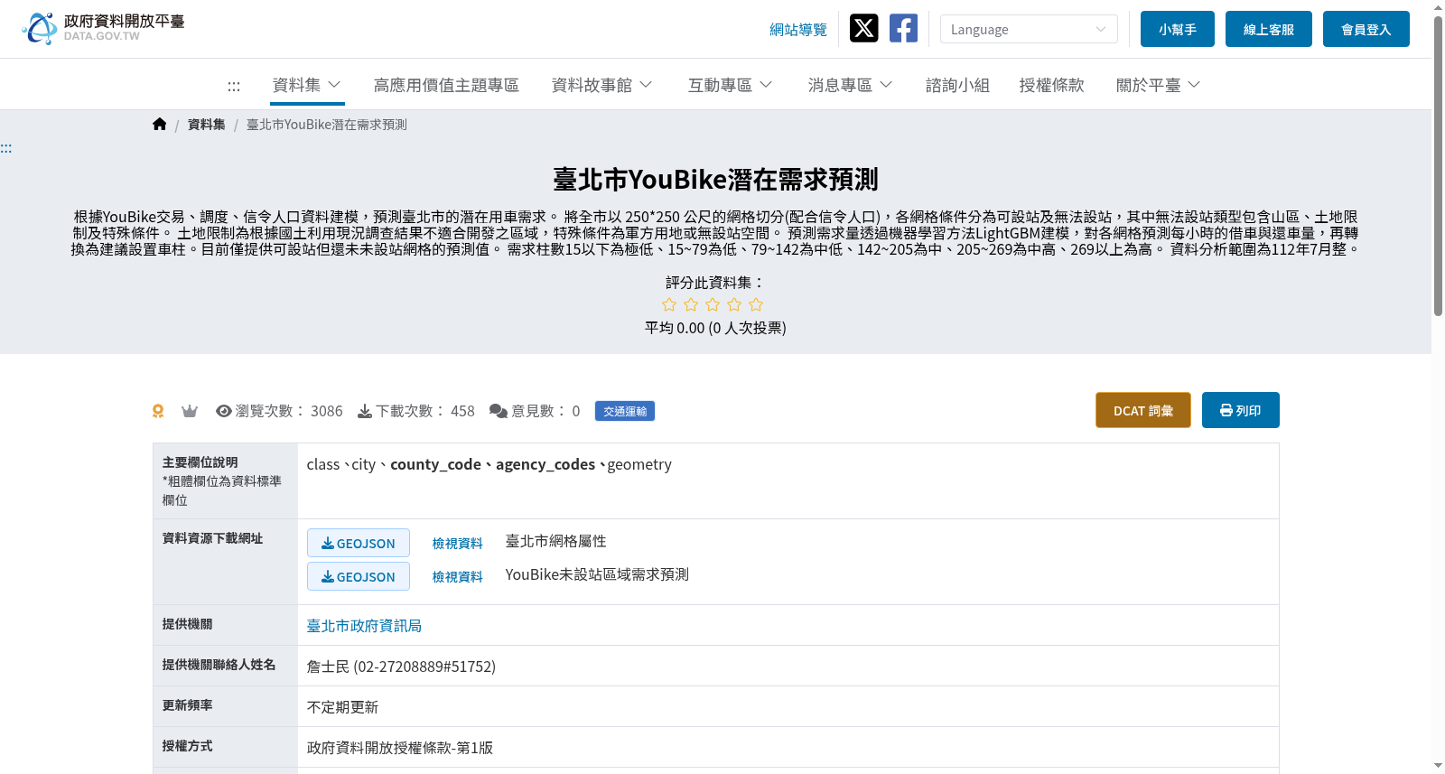Rate dataset with the first star
Viewport: 1445px width, 774px height.
669,305
